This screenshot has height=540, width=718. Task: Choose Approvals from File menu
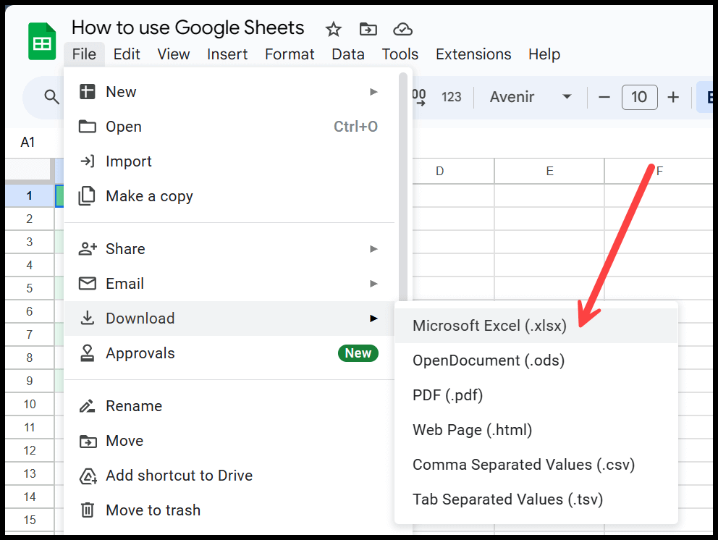(x=229, y=353)
